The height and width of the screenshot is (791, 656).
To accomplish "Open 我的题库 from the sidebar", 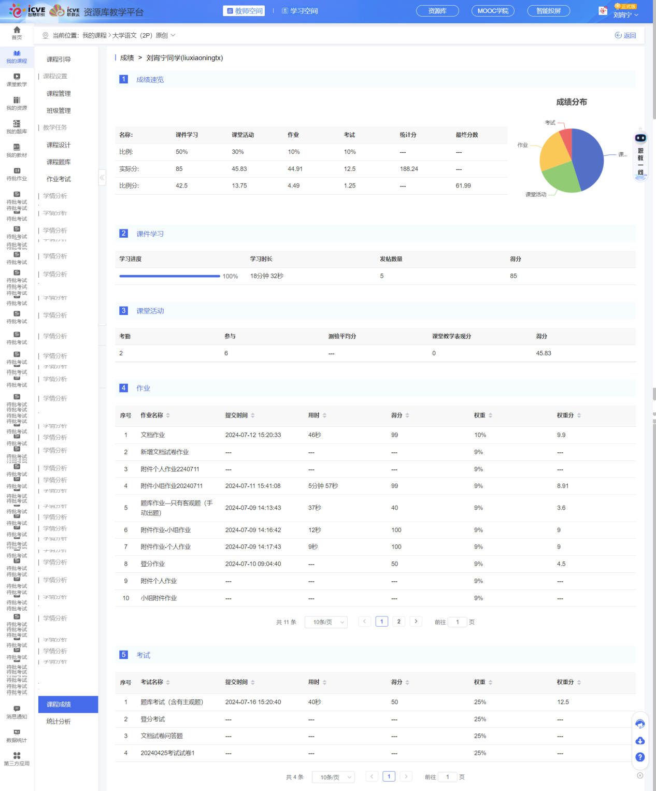I will [x=17, y=127].
